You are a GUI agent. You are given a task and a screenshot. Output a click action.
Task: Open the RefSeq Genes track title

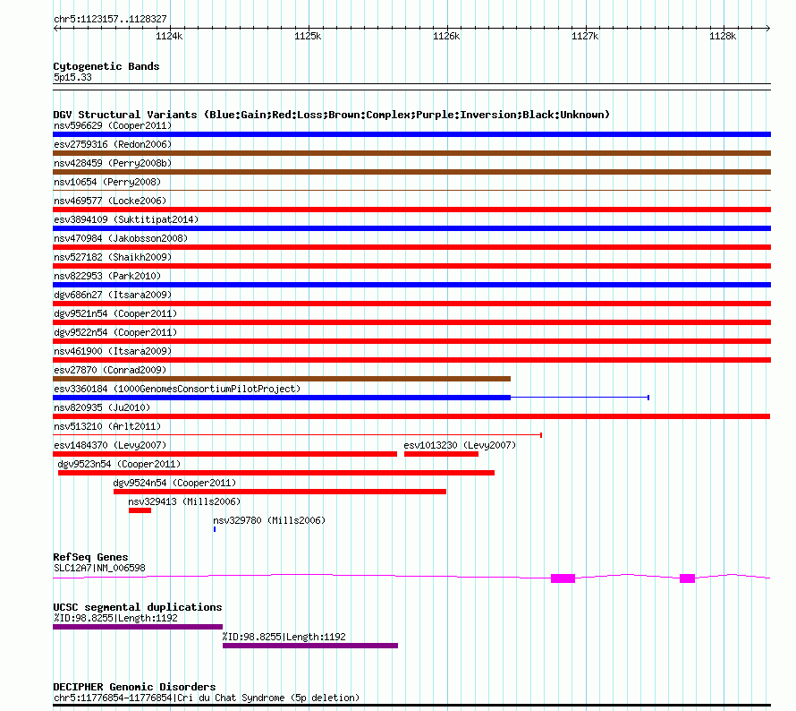click(90, 557)
